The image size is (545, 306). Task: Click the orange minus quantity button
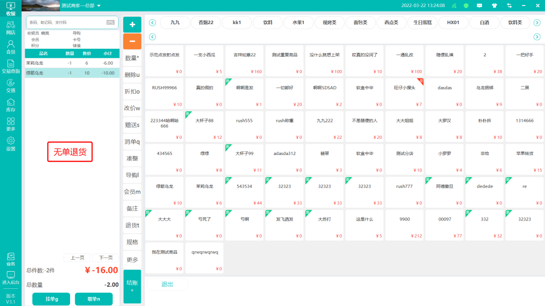132,41
